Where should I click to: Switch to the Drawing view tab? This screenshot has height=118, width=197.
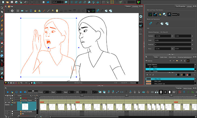coord(135,6)
